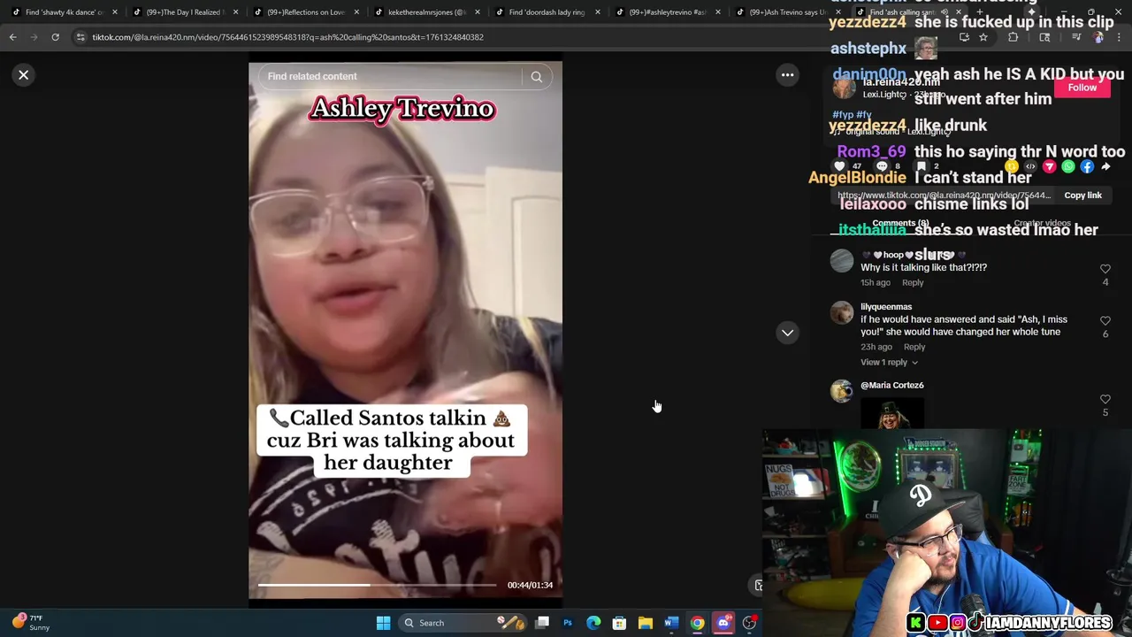The image size is (1132, 637).
Task: Repost video with yellow repost icon
Action: (1012, 166)
